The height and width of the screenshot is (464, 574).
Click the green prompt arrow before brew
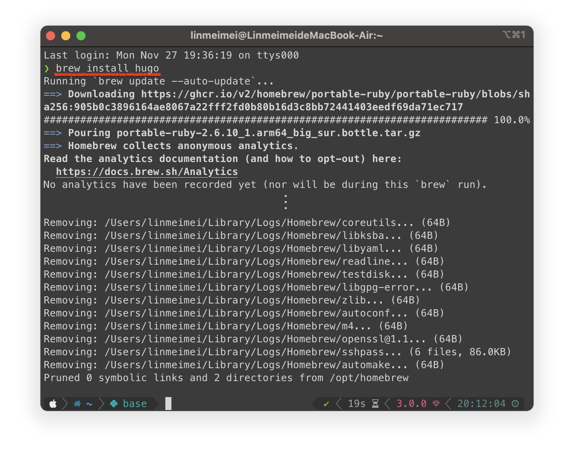coord(47,68)
